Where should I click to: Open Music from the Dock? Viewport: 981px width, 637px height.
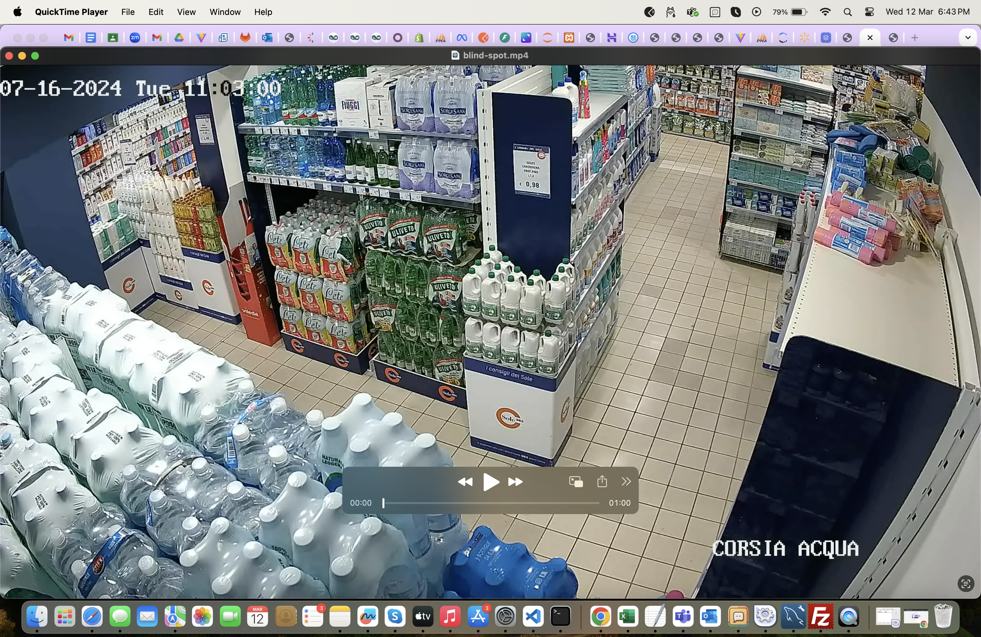(450, 616)
